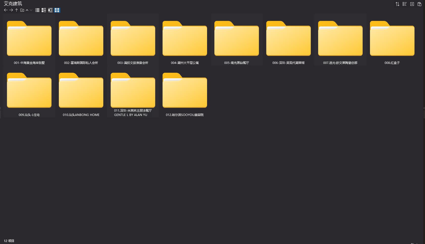Open sort order options
425x244 pixels.
(397, 4)
